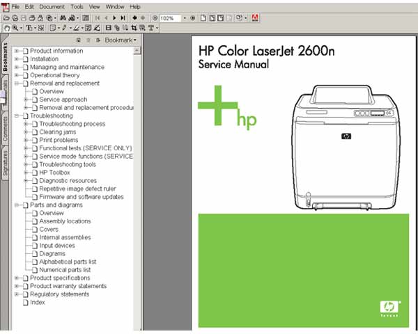Go to the last page
Viewport: 418px width, 334px height.
click(123, 18)
